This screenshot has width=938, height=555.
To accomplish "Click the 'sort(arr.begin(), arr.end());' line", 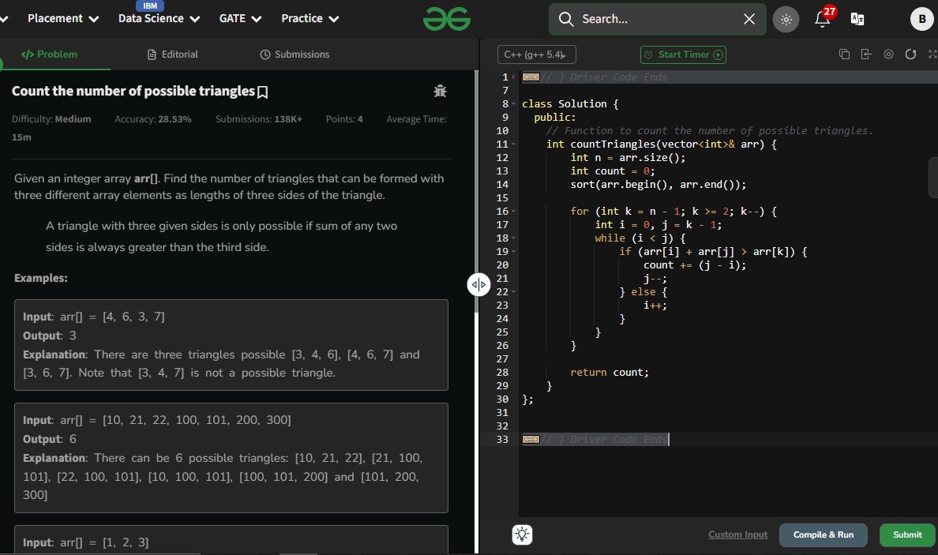I will pos(658,184).
